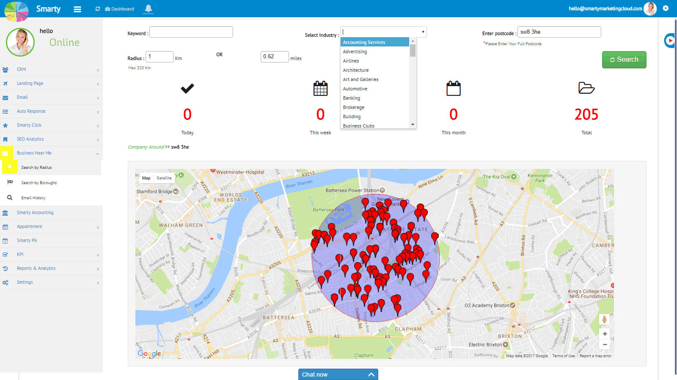Switch map to Satellite view
677x380 pixels.
click(x=164, y=178)
